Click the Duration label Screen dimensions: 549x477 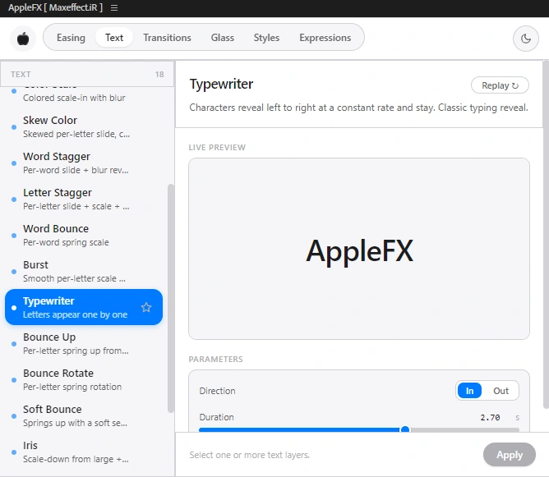[x=216, y=417]
